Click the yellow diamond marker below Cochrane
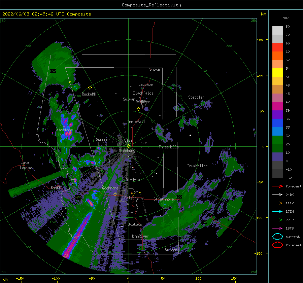The image size is (303, 283). click(115, 194)
